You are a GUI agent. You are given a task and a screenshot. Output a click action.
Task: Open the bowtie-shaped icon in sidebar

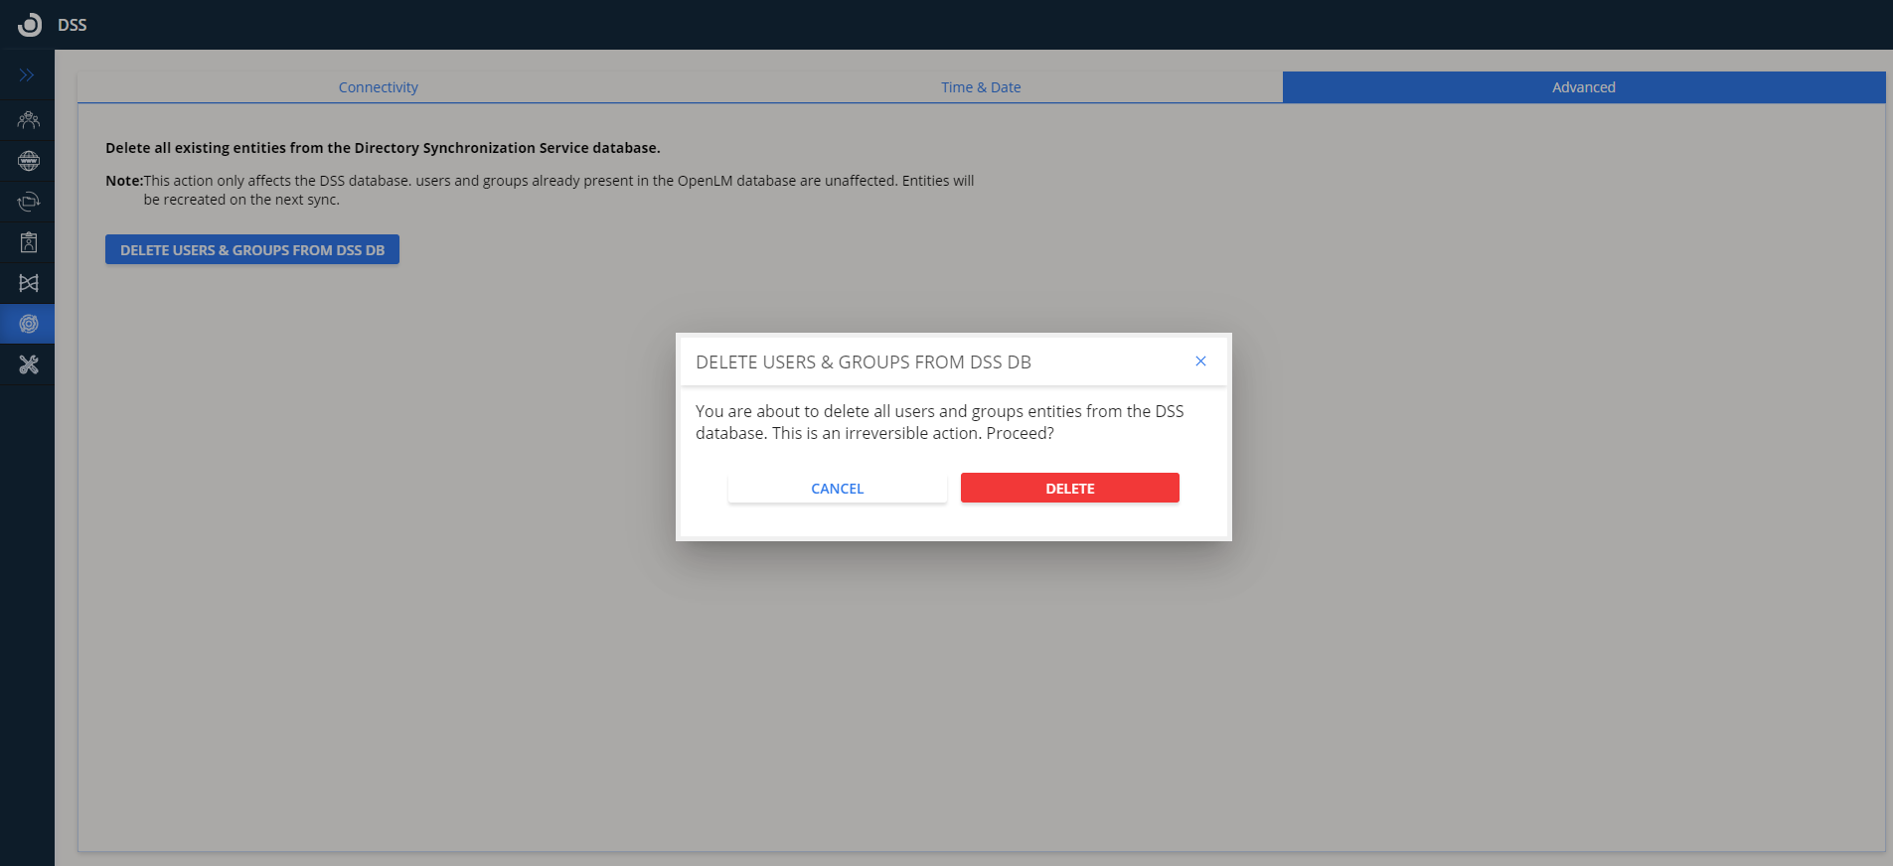point(29,283)
